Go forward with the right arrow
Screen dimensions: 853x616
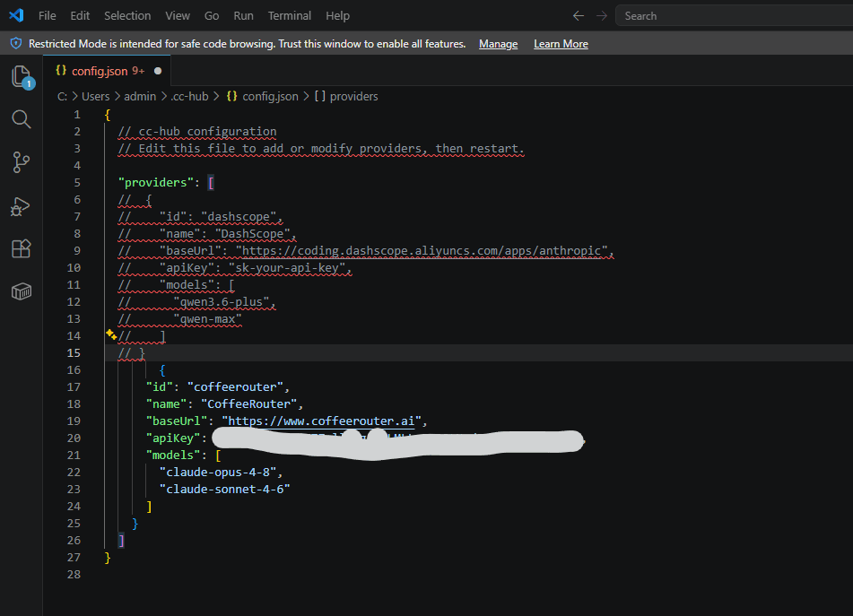coord(601,16)
